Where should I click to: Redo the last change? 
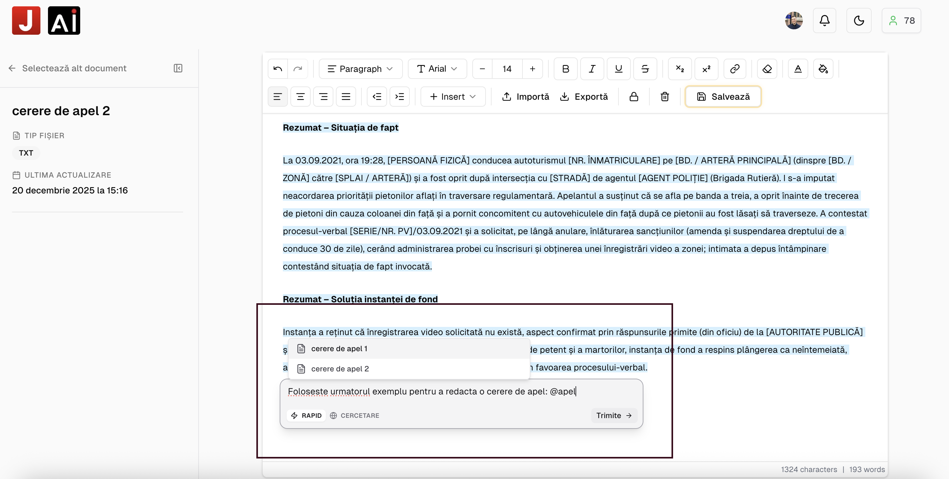(298, 68)
